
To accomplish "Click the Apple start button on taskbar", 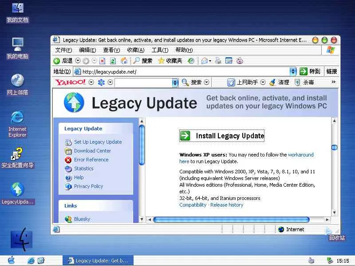I will (11, 260).
